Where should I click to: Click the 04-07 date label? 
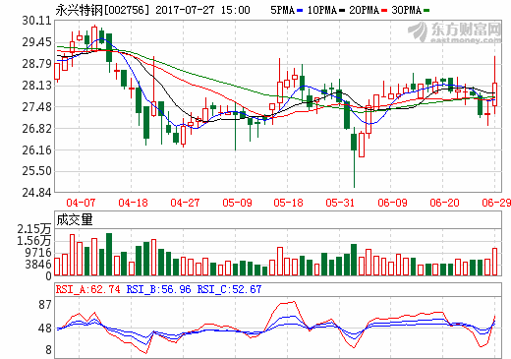(x=81, y=203)
